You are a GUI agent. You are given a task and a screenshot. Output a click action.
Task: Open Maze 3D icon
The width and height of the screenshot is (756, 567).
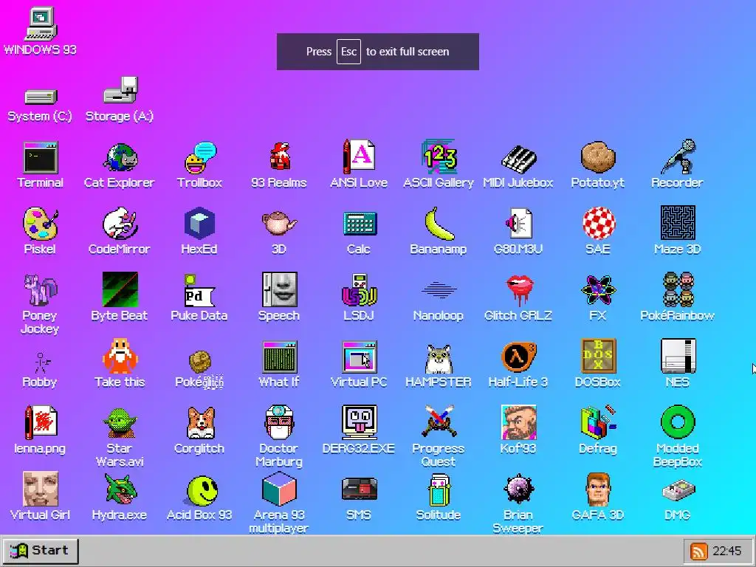(x=678, y=223)
